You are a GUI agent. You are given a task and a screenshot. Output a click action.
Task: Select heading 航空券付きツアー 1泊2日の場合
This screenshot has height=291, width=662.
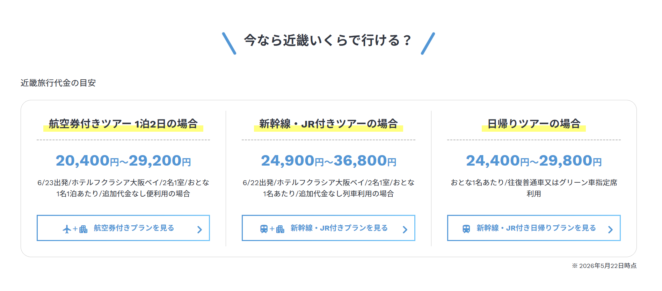tap(123, 124)
